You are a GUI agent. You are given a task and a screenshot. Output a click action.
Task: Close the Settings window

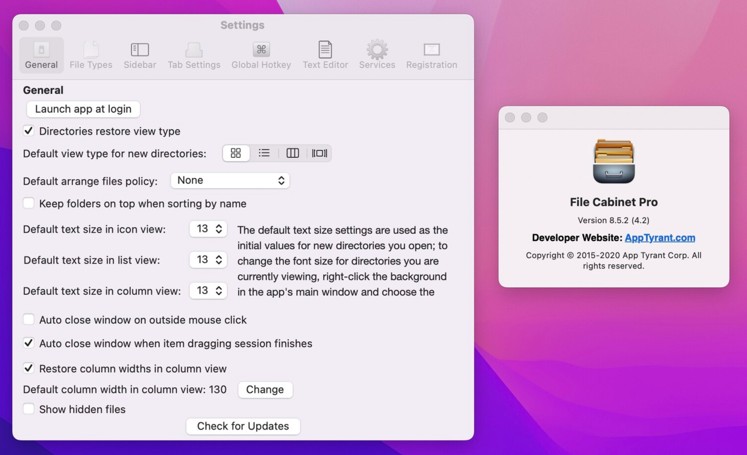coord(24,25)
